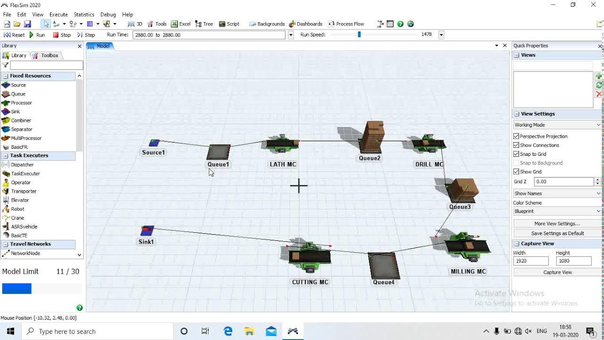Switch to the Toolbox tab
604x340 pixels.
coord(46,56)
